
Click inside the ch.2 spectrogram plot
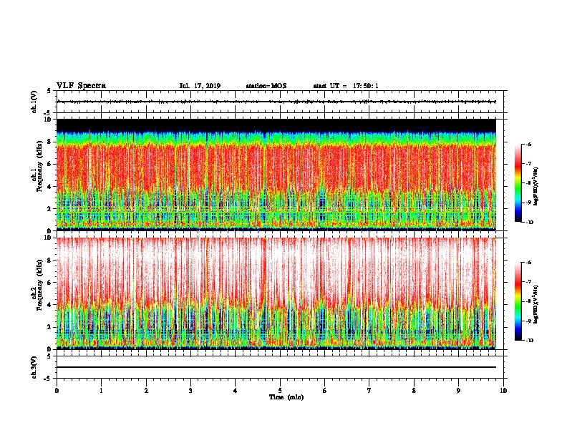[x=276, y=293]
